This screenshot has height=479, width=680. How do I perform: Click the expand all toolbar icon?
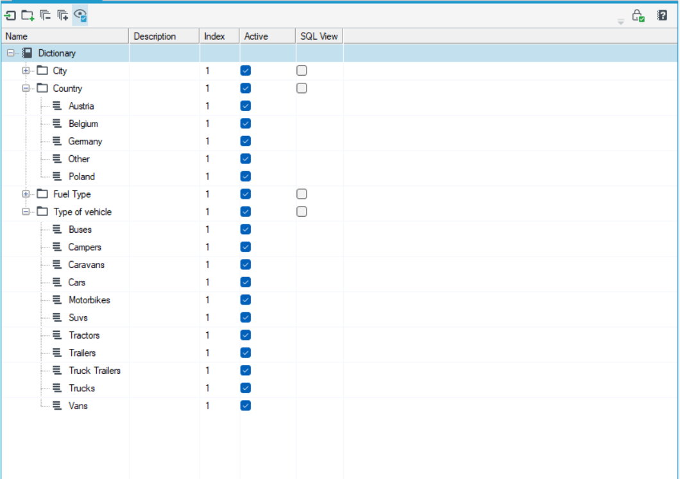tap(63, 15)
